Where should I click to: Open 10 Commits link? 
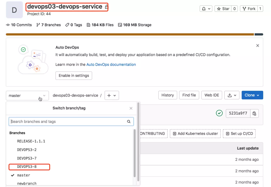(19, 25)
